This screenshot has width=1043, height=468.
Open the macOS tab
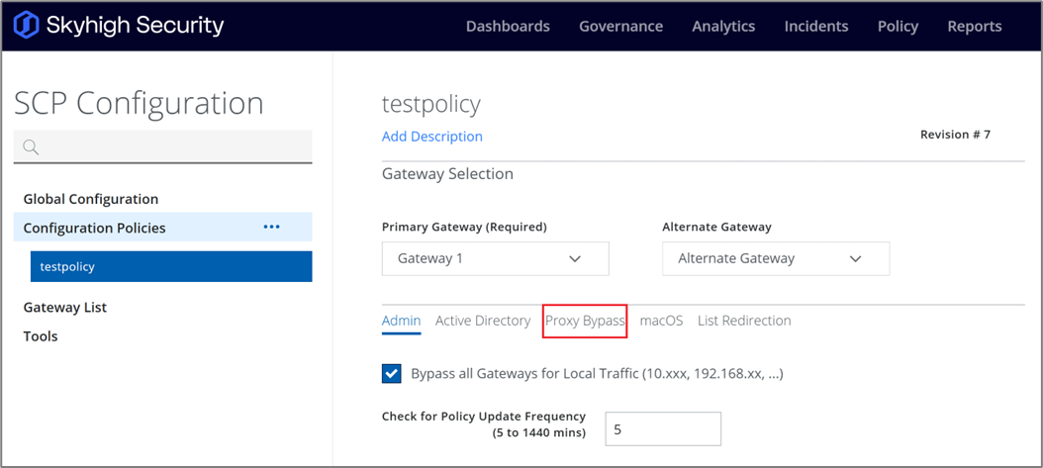[661, 321]
